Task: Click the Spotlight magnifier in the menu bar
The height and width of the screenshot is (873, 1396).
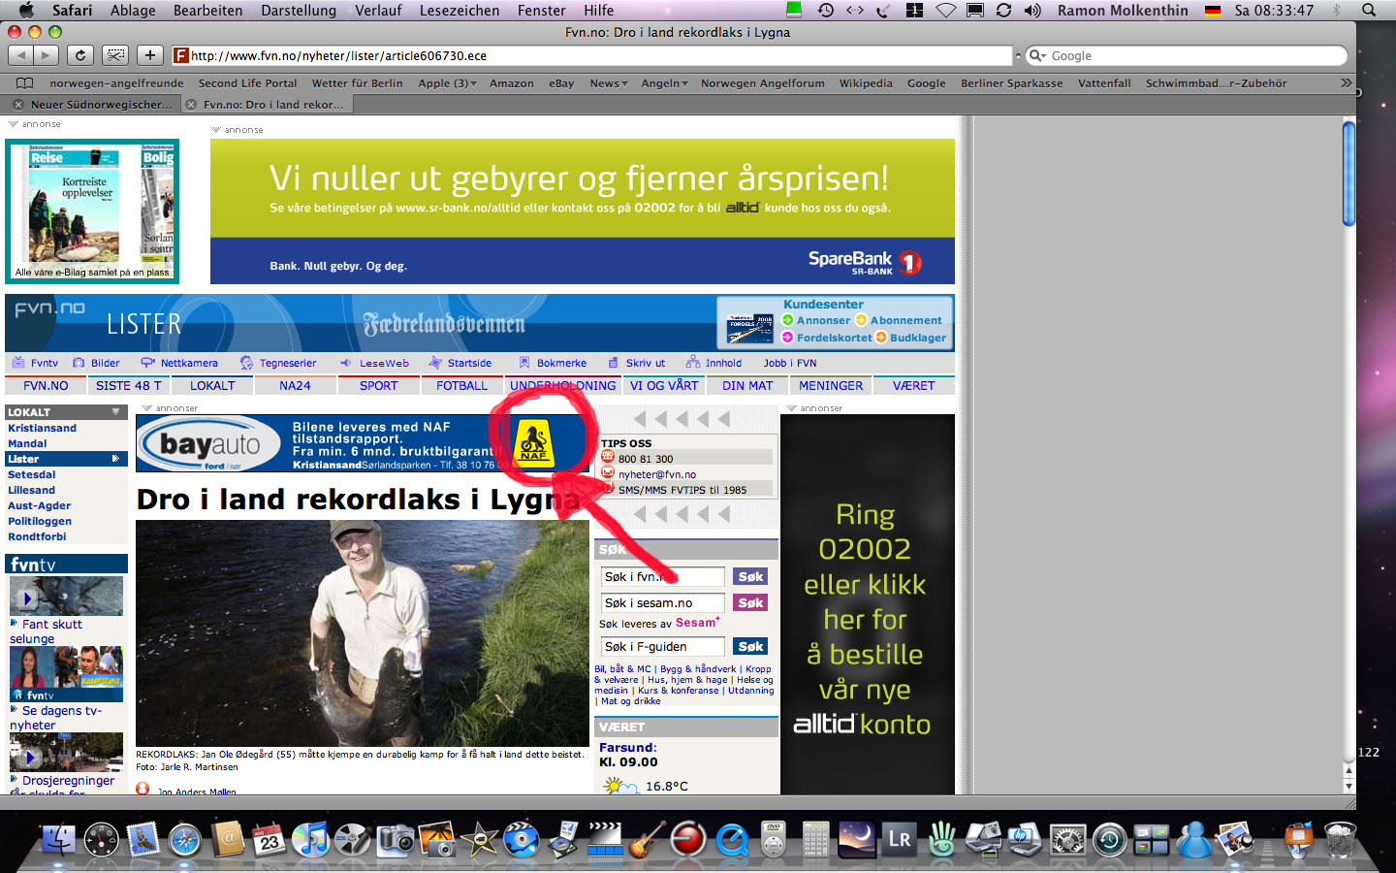Action: point(1369,11)
